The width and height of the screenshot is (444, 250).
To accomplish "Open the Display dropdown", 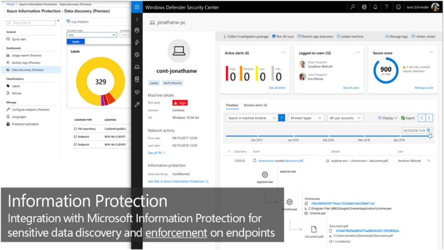I will (x=388, y=118).
